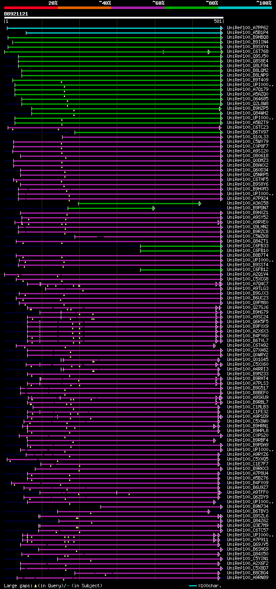Click the cyan ~100% identity legend segment
This screenshot has height=589, width=276.
(245, 7)
